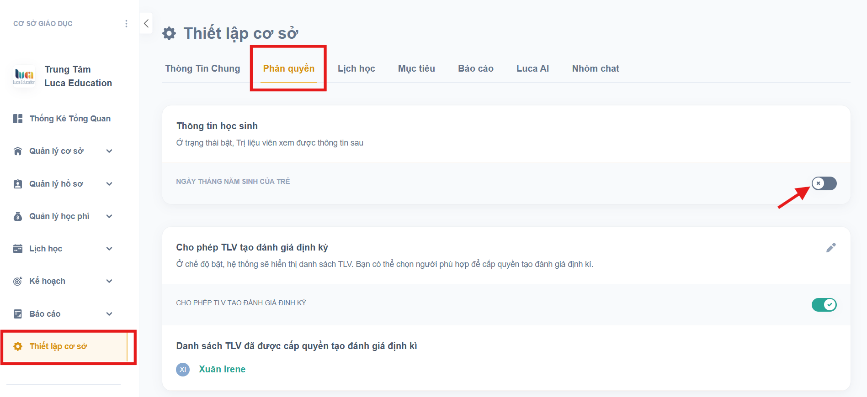867x397 pixels.
Task: Collapse the sidebar with the arrow button
Action: click(x=146, y=23)
